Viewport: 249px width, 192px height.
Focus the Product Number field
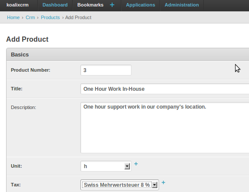106,70
